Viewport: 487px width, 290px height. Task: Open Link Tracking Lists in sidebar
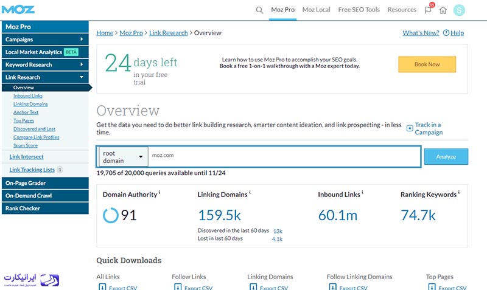click(x=32, y=170)
